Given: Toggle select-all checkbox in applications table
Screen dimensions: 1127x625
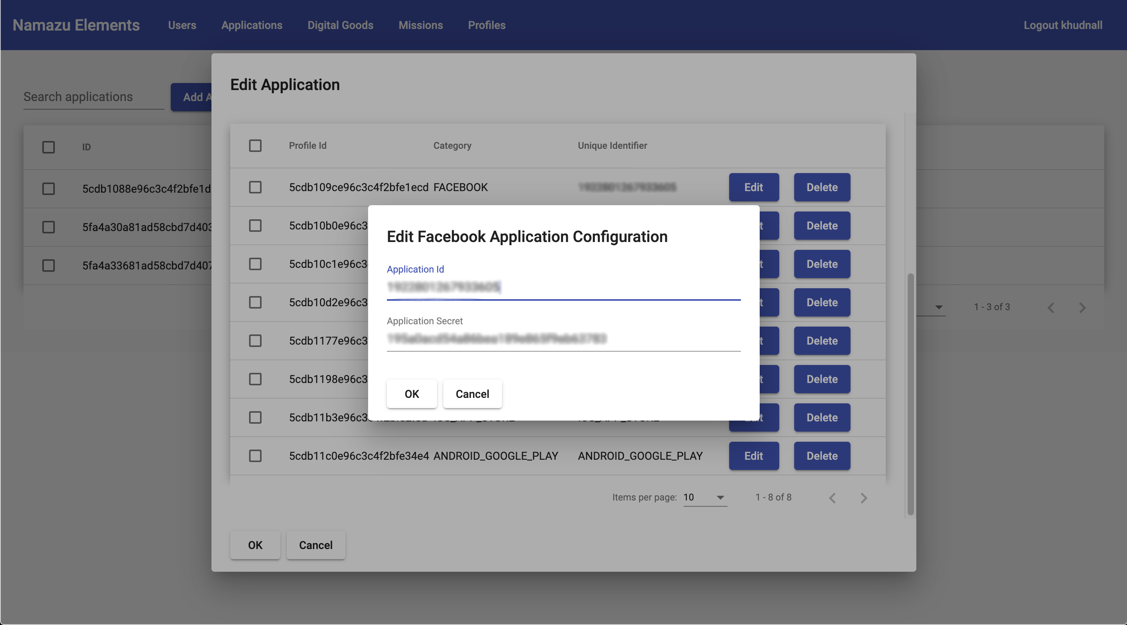Looking at the screenshot, I should (x=49, y=147).
